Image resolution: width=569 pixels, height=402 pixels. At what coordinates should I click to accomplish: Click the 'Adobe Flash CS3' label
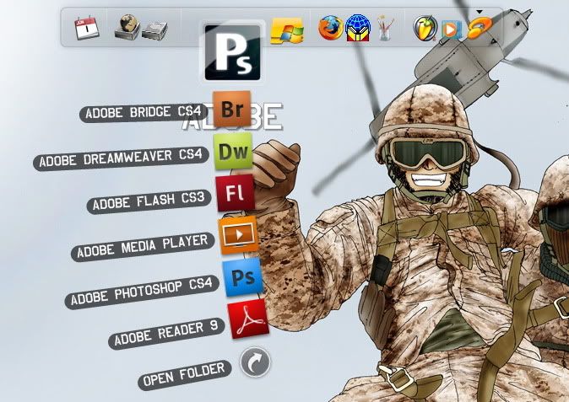[149, 201]
